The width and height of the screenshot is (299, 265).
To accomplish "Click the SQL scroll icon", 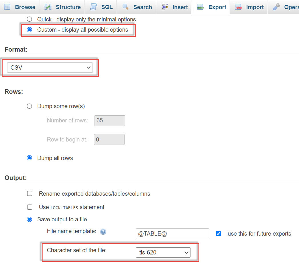I will click(x=93, y=7).
